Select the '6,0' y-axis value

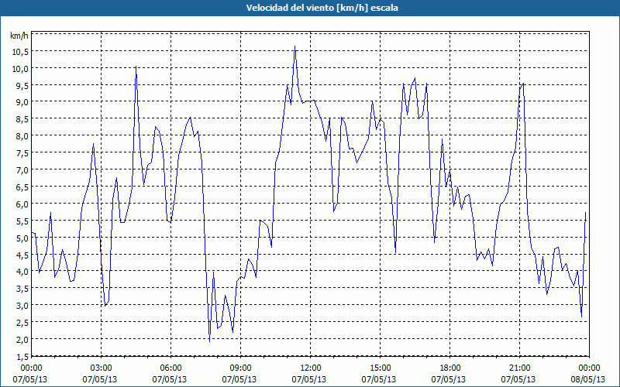pyautogui.click(x=22, y=204)
